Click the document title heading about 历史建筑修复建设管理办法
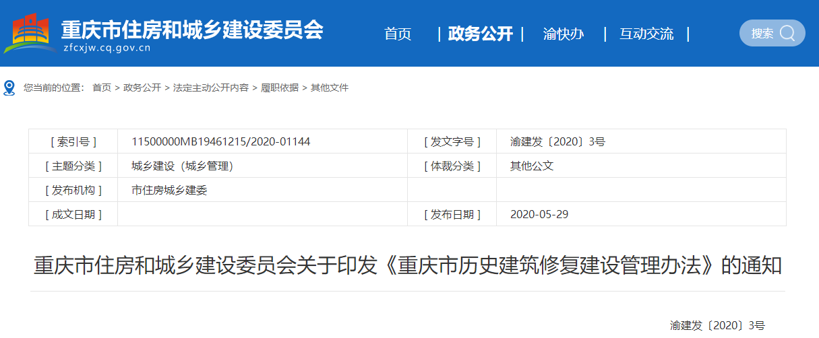Viewport: 819px width, 338px height. click(408, 265)
